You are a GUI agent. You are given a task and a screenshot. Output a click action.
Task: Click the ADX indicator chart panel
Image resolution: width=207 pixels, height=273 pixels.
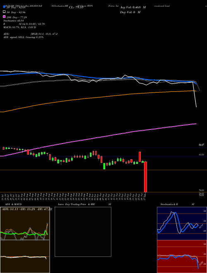tap(25, 223)
